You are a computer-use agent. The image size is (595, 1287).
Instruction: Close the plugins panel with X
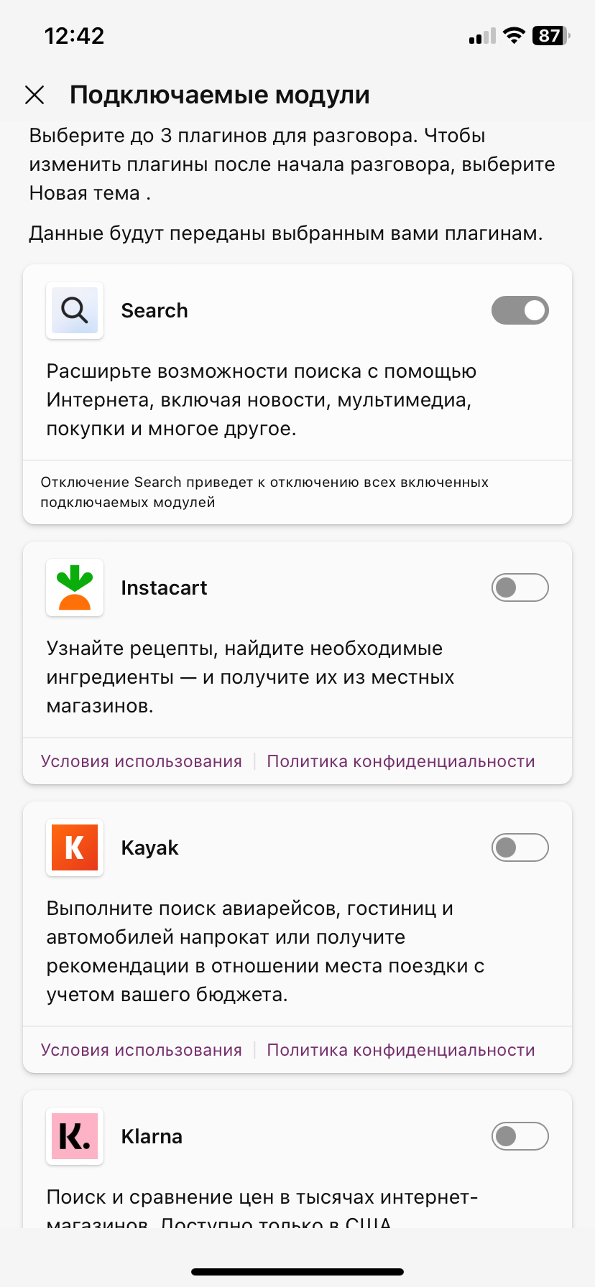point(34,95)
